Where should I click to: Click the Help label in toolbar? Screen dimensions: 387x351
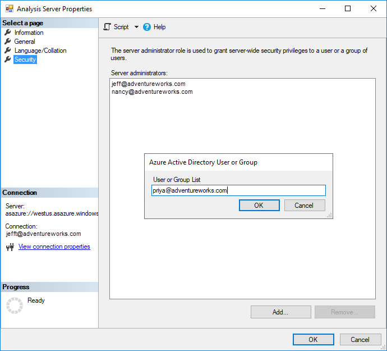[159, 27]
